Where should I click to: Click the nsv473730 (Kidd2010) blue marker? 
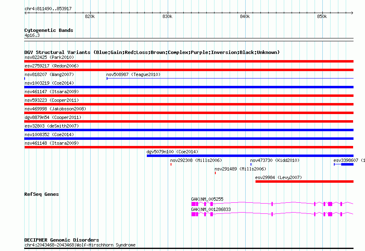[x=251, y=164]
